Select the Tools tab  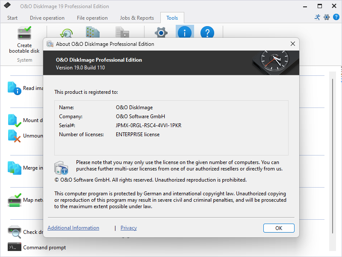(x=172, y=18)
